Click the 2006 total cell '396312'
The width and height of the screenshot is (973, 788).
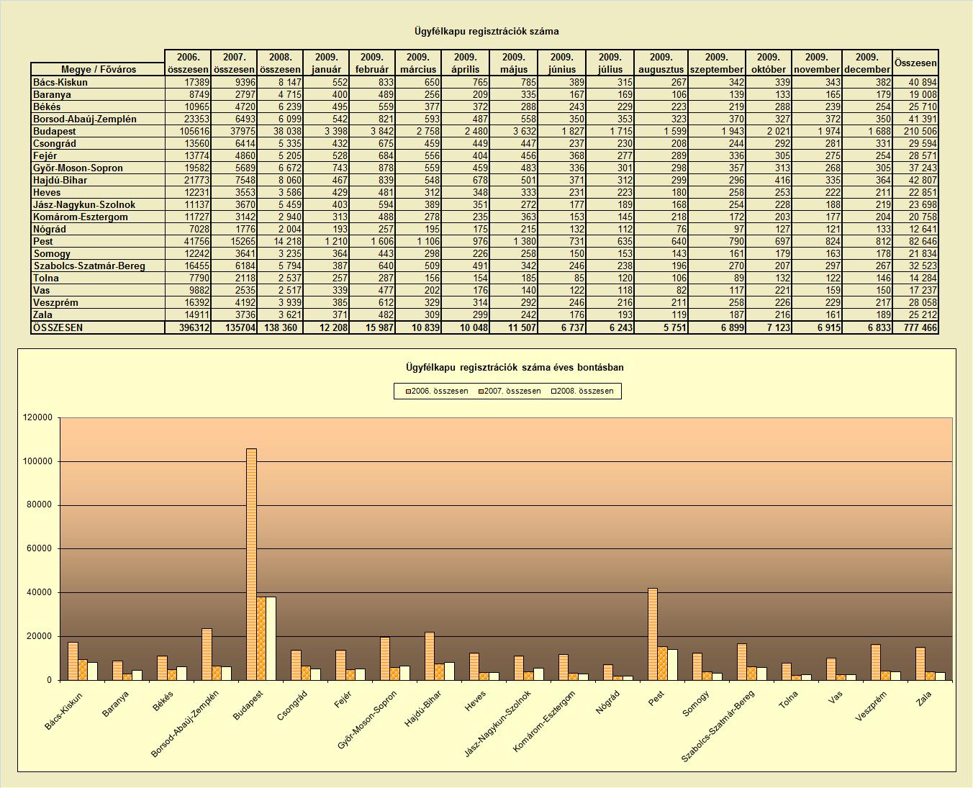tap(188, 327)
